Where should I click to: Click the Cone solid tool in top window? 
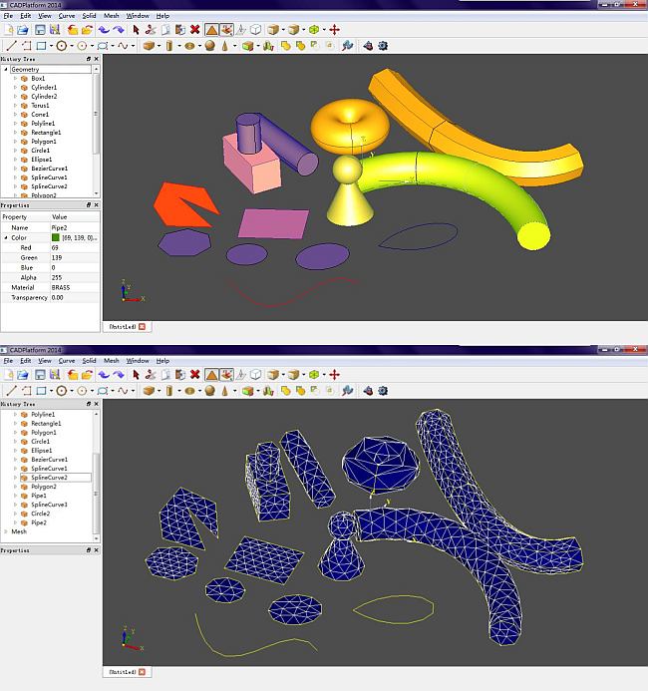tap(224, 46)
